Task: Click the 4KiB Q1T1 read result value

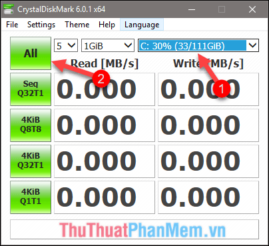Action: coord(105,197)
